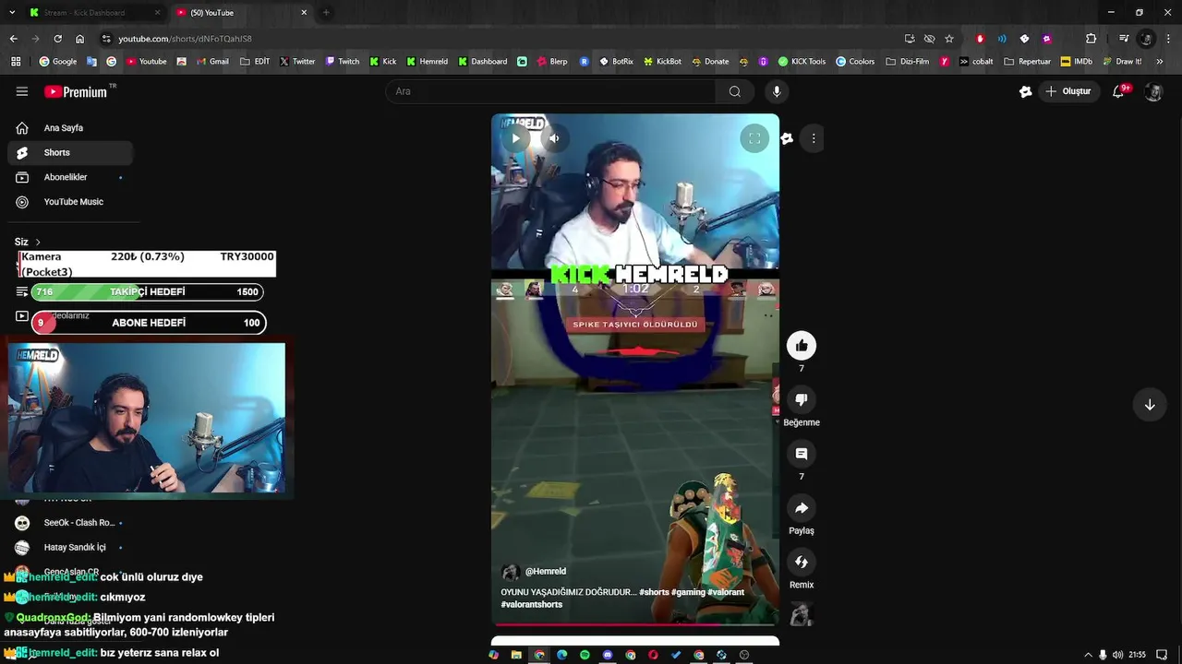This screenshot has width=1182, height=664.
Task: Toggle fullscreen on the Short
Action: (754, 138)
